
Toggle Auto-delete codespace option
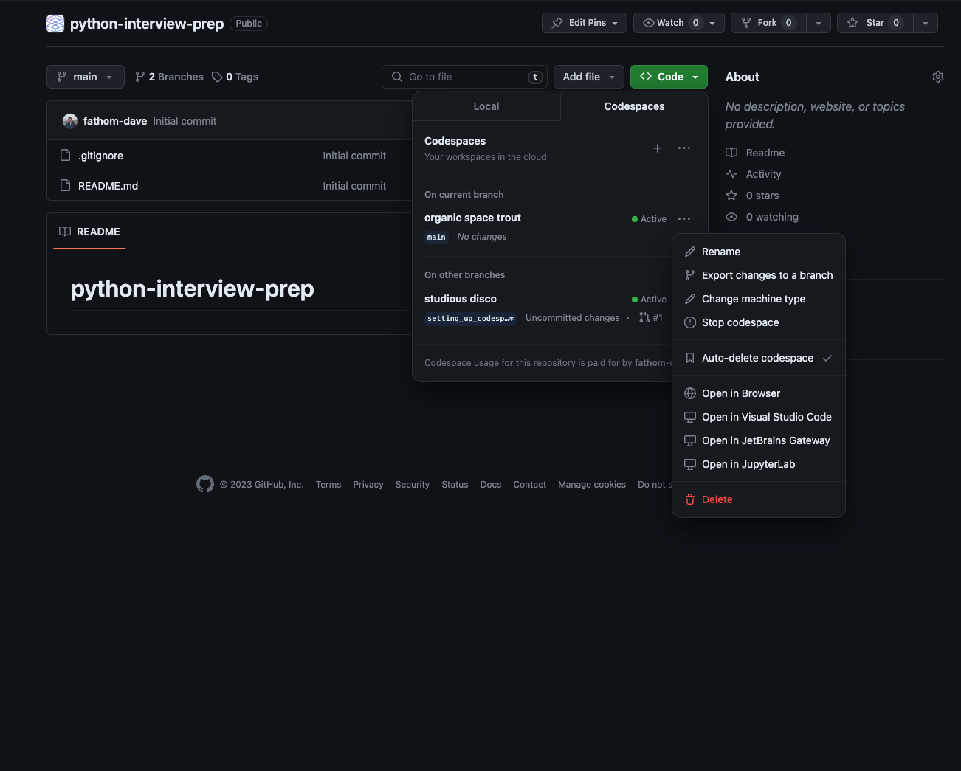coord(758,358)
